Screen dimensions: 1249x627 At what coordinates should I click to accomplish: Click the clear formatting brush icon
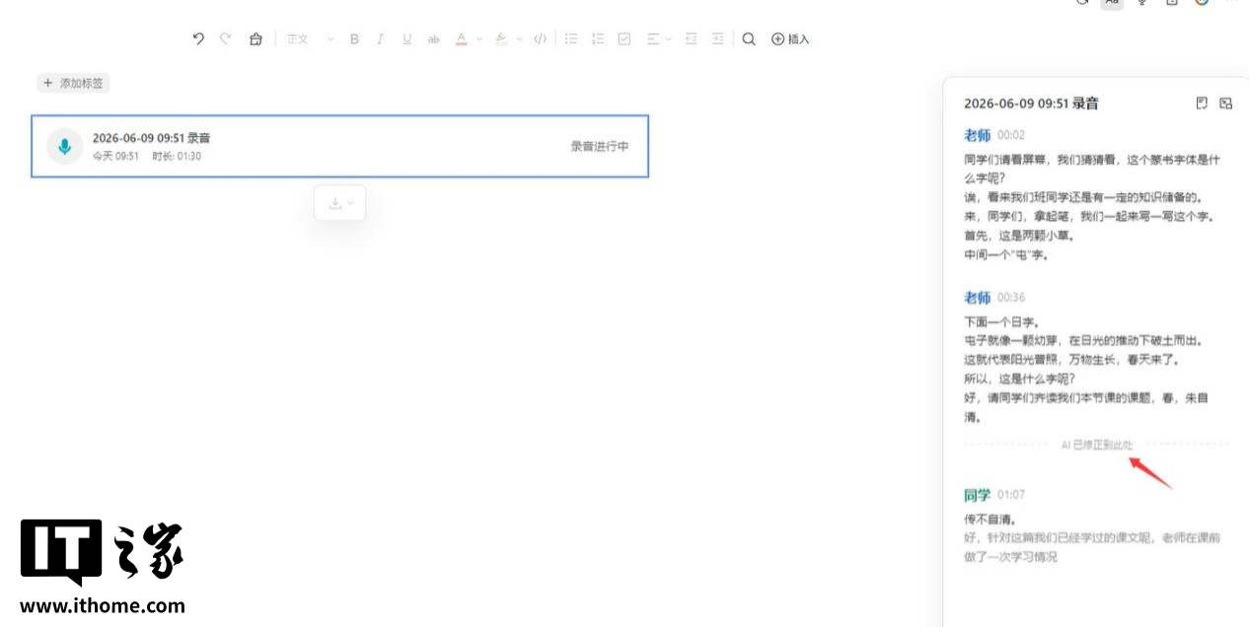256,38
